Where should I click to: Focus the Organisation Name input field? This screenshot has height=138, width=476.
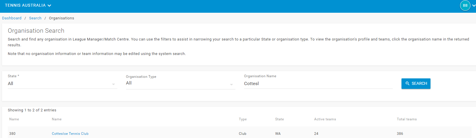click(x=318, y=84)
